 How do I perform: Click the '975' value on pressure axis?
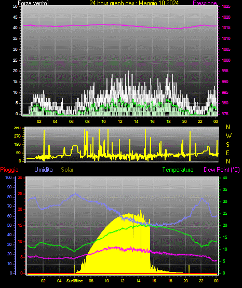(x=225, y=114)
